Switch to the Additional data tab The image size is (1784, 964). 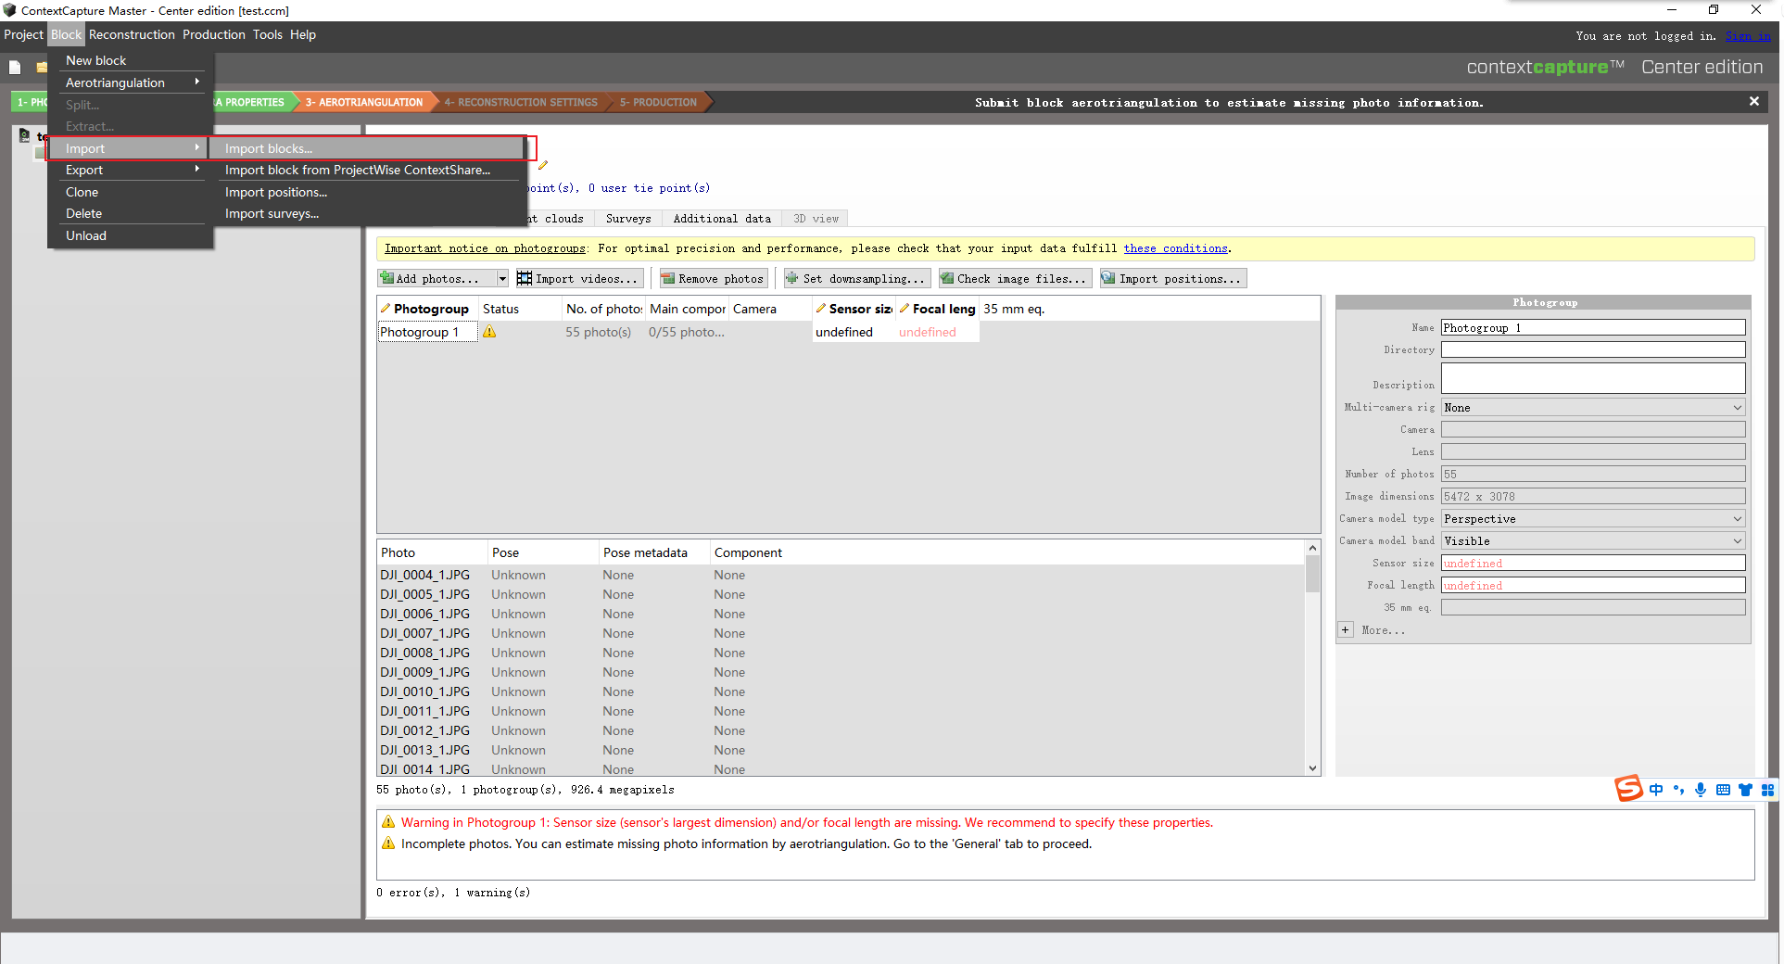point(722,219)
